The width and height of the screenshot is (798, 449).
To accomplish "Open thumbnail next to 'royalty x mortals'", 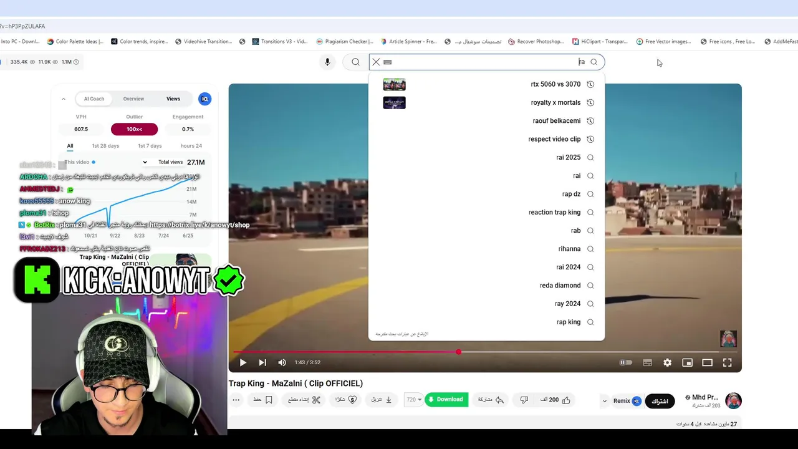I will 394,102.
